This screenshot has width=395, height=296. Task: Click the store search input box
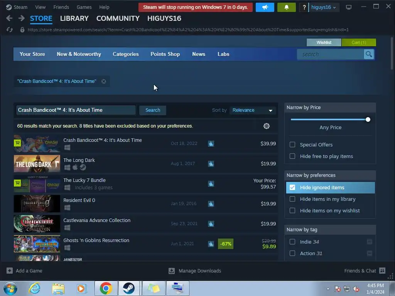coord(331,54)
